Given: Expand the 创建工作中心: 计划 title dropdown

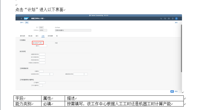Looking at the screenshot, I should tap(45, 19).
